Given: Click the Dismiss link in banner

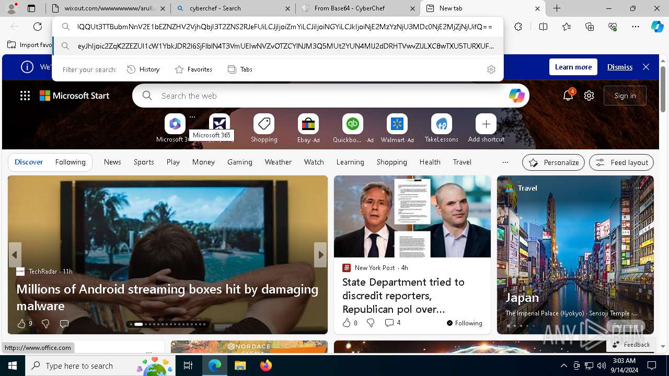Looking at the screenshot, I should click(x=620, y=67).
